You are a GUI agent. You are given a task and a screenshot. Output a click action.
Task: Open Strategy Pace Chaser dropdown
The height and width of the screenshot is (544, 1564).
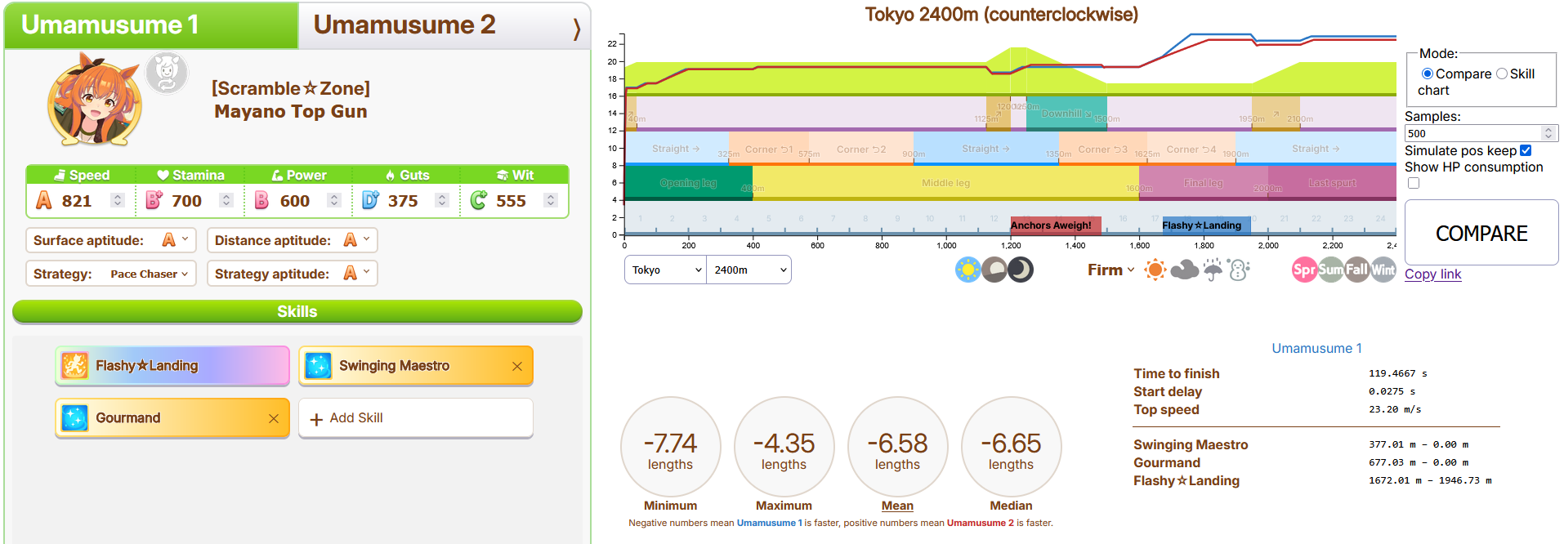(111, 274)
